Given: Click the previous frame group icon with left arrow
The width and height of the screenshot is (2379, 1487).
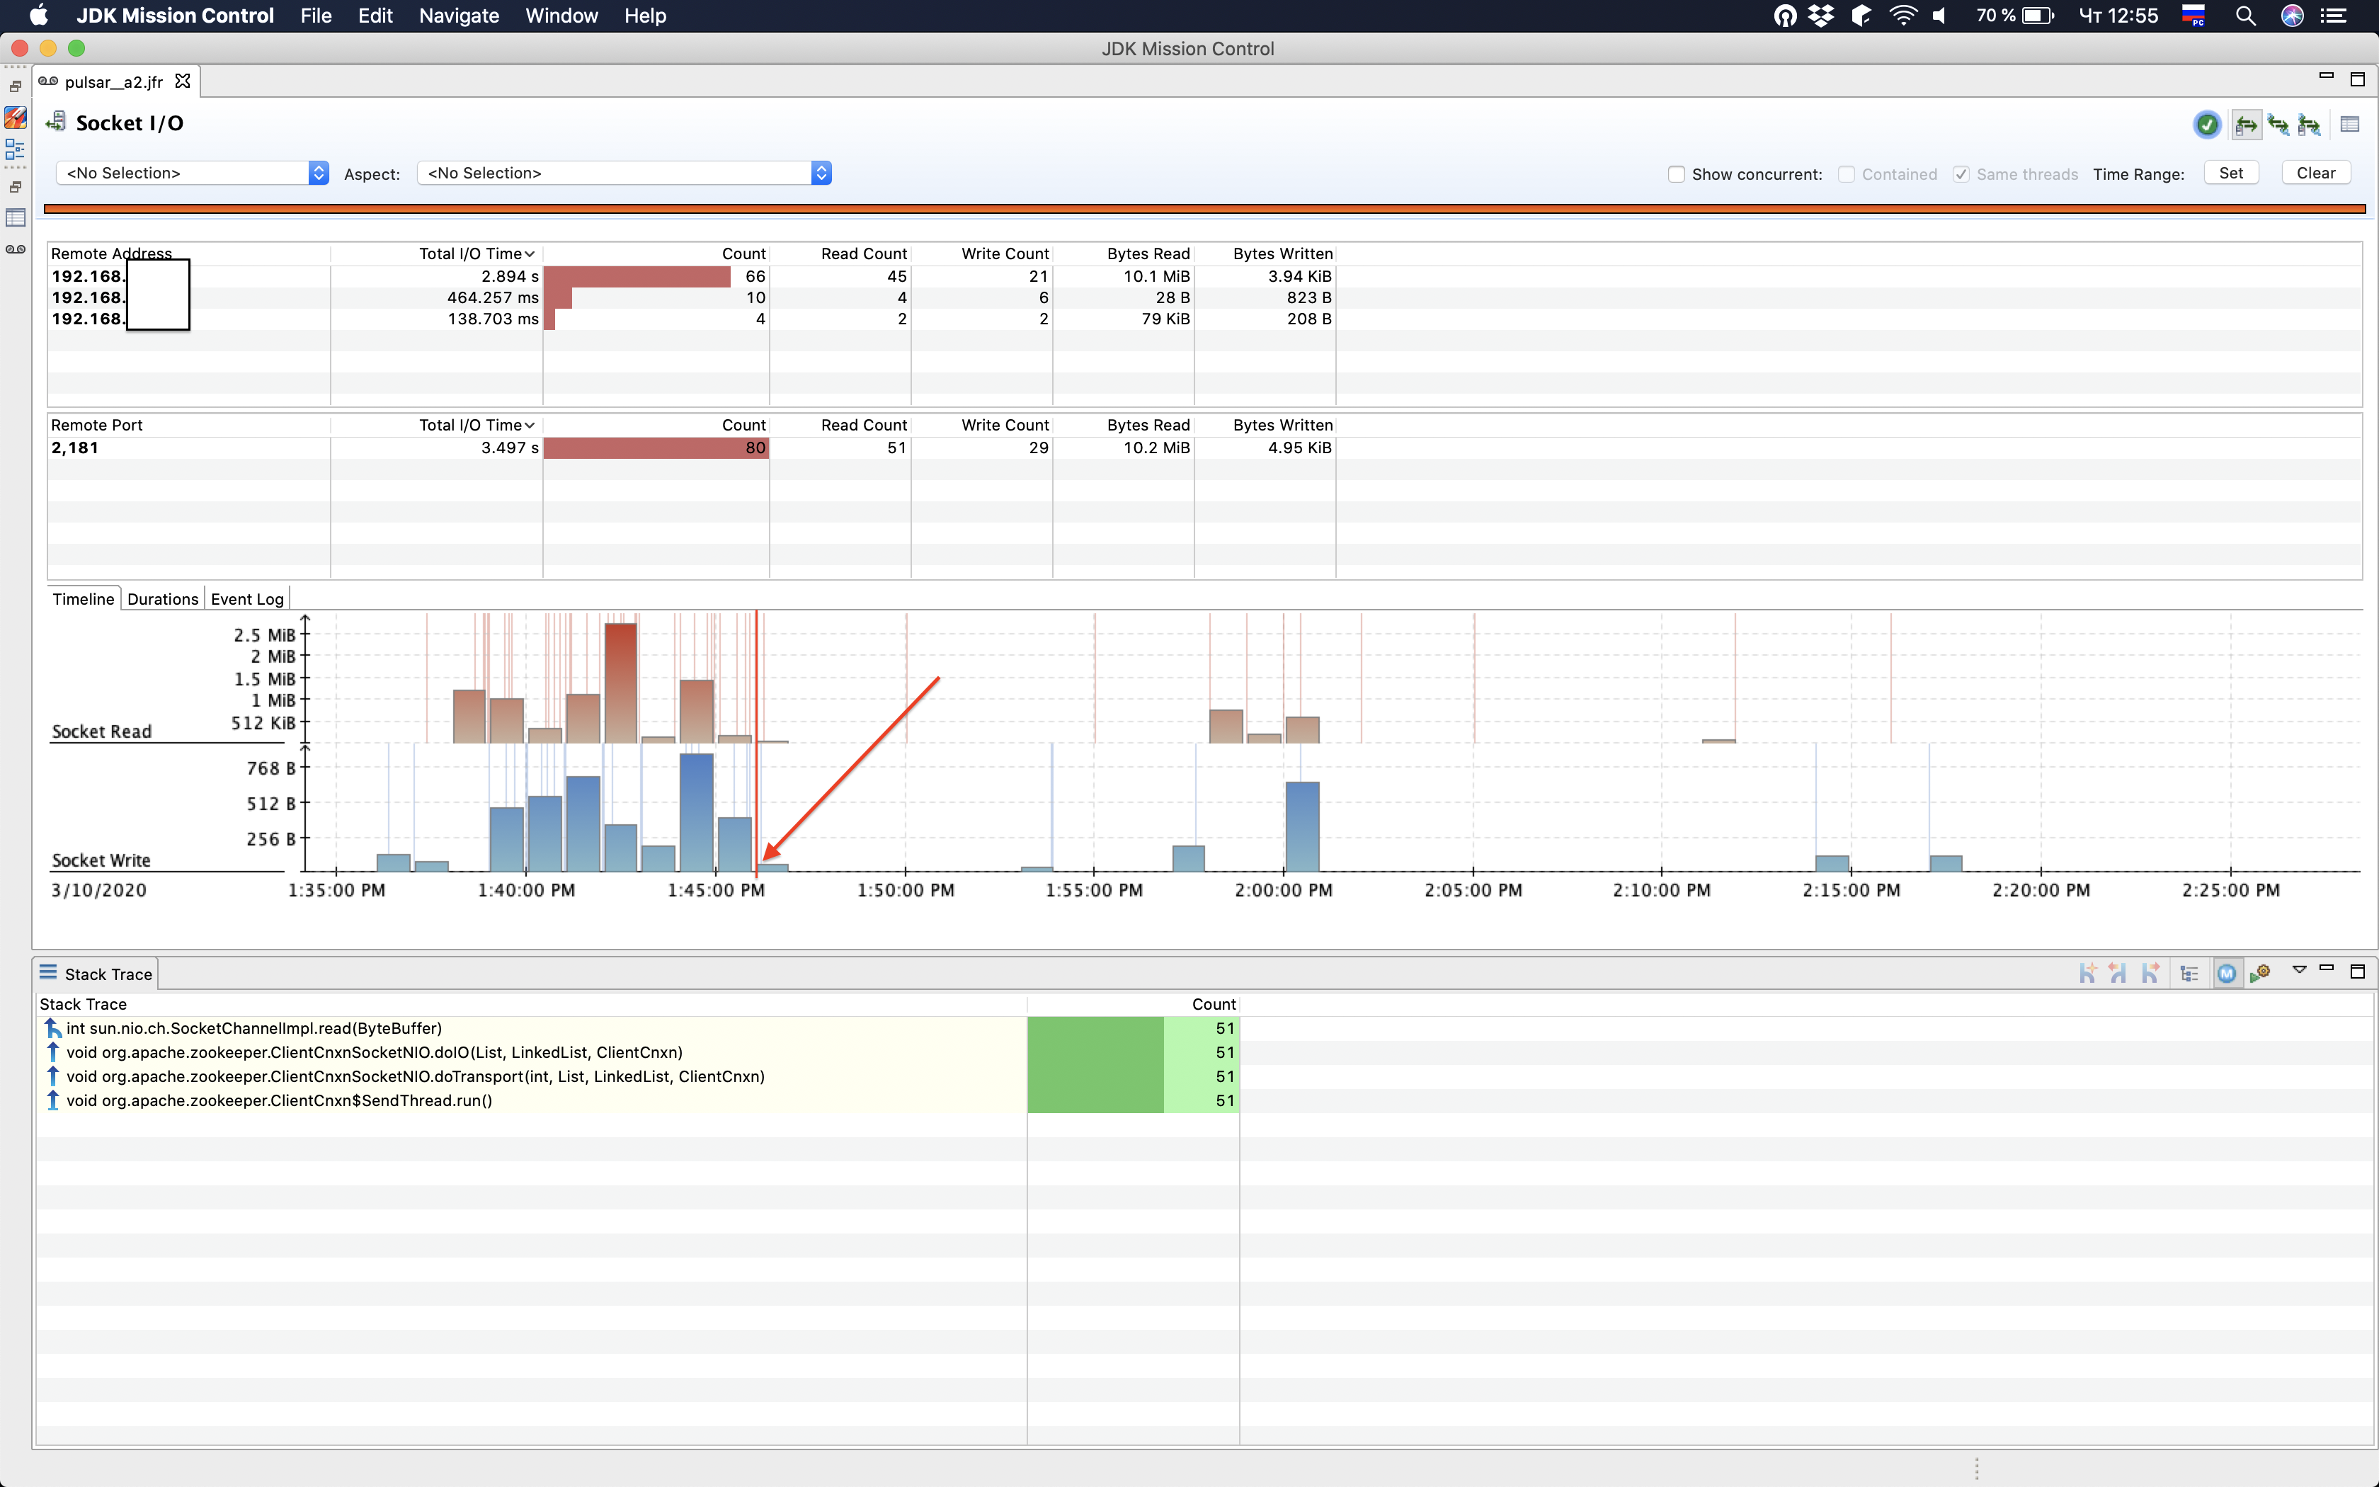Looking at the screenshot, I should tap(2118, 974).
